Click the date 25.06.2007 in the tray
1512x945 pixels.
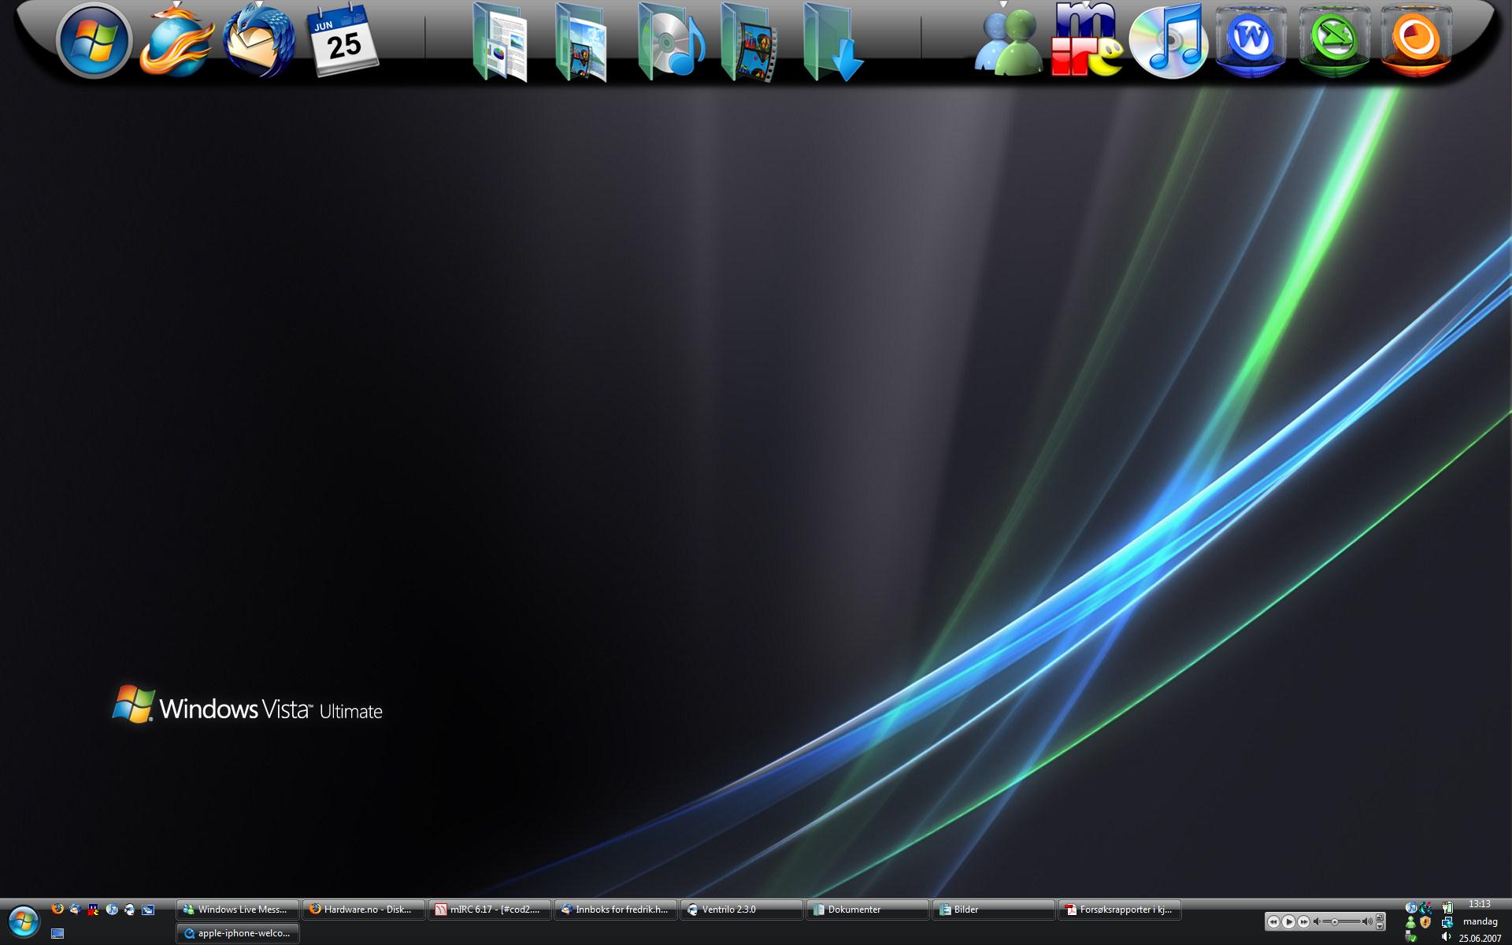click(1480, 938)
